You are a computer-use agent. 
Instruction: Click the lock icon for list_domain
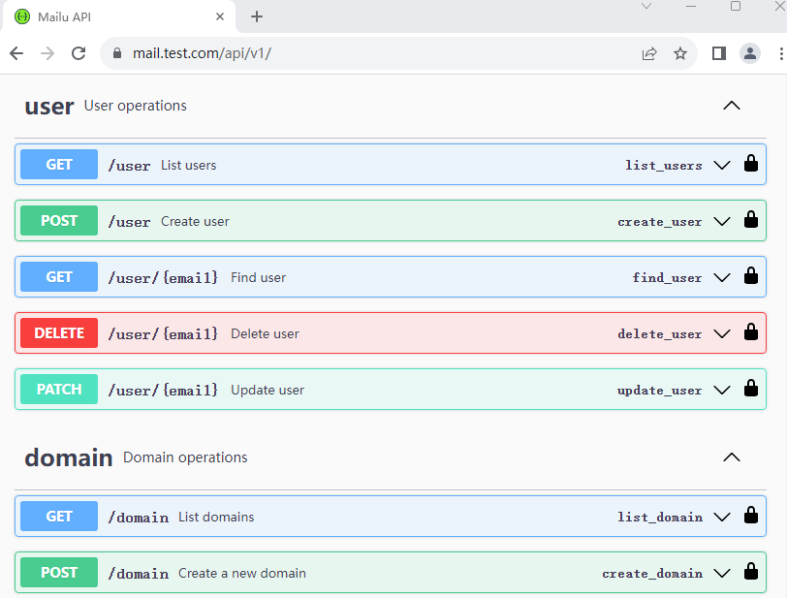751,516
